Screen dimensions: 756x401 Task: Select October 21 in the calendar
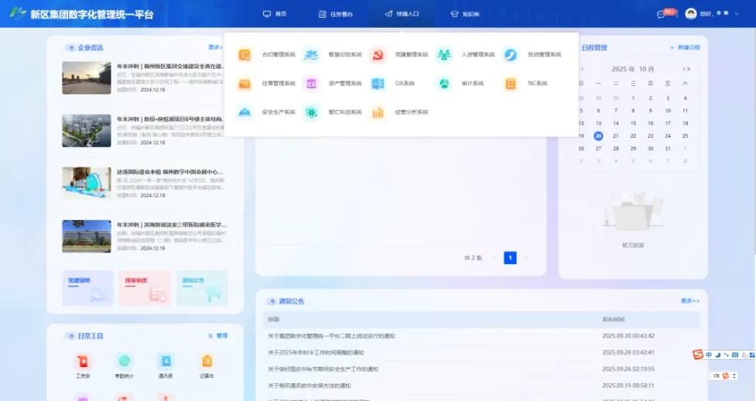click(616, 135)
